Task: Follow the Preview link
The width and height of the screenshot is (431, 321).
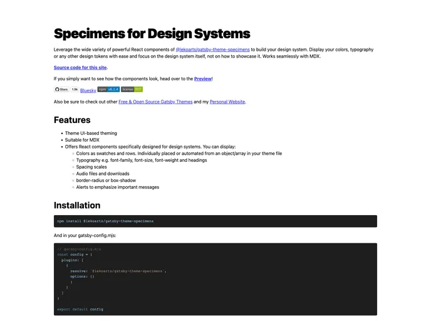Action: [x=203, y=78]
